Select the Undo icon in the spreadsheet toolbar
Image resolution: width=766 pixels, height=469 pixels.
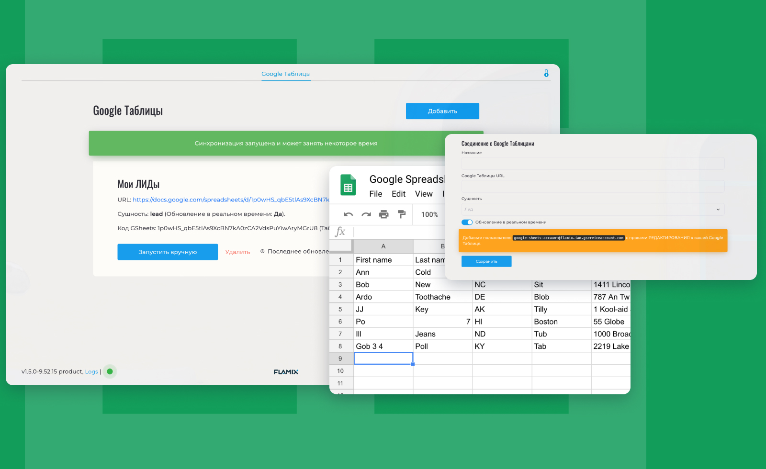[x=349, y=214]
